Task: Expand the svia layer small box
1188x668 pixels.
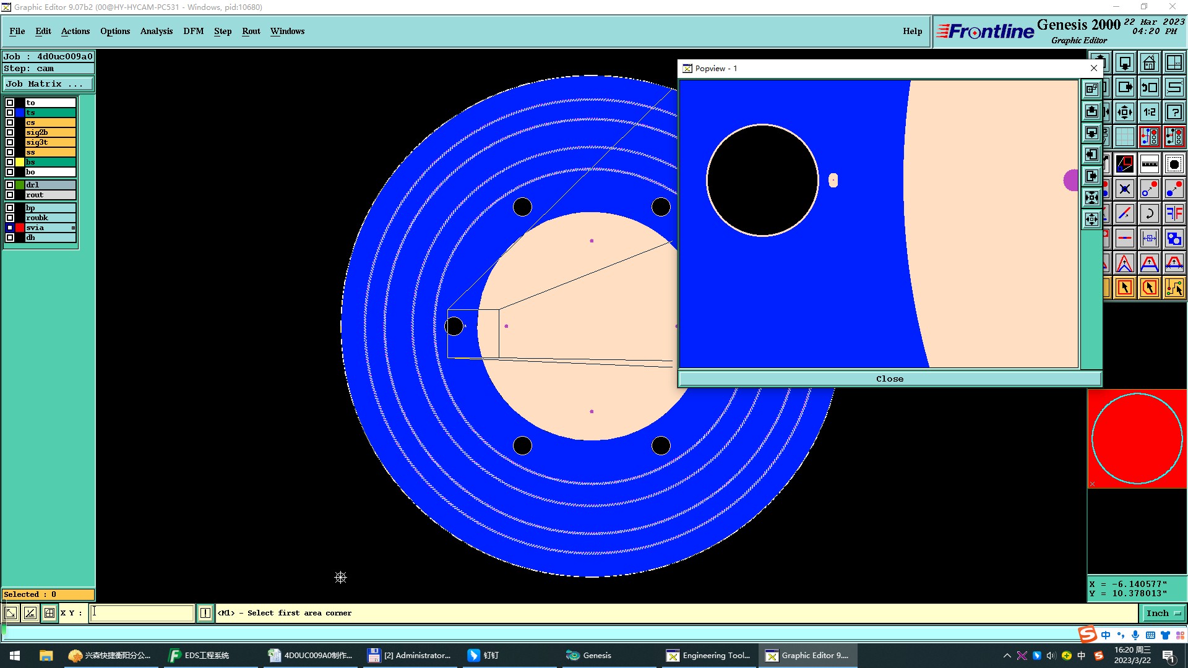Action: click(x=73, y=228)
